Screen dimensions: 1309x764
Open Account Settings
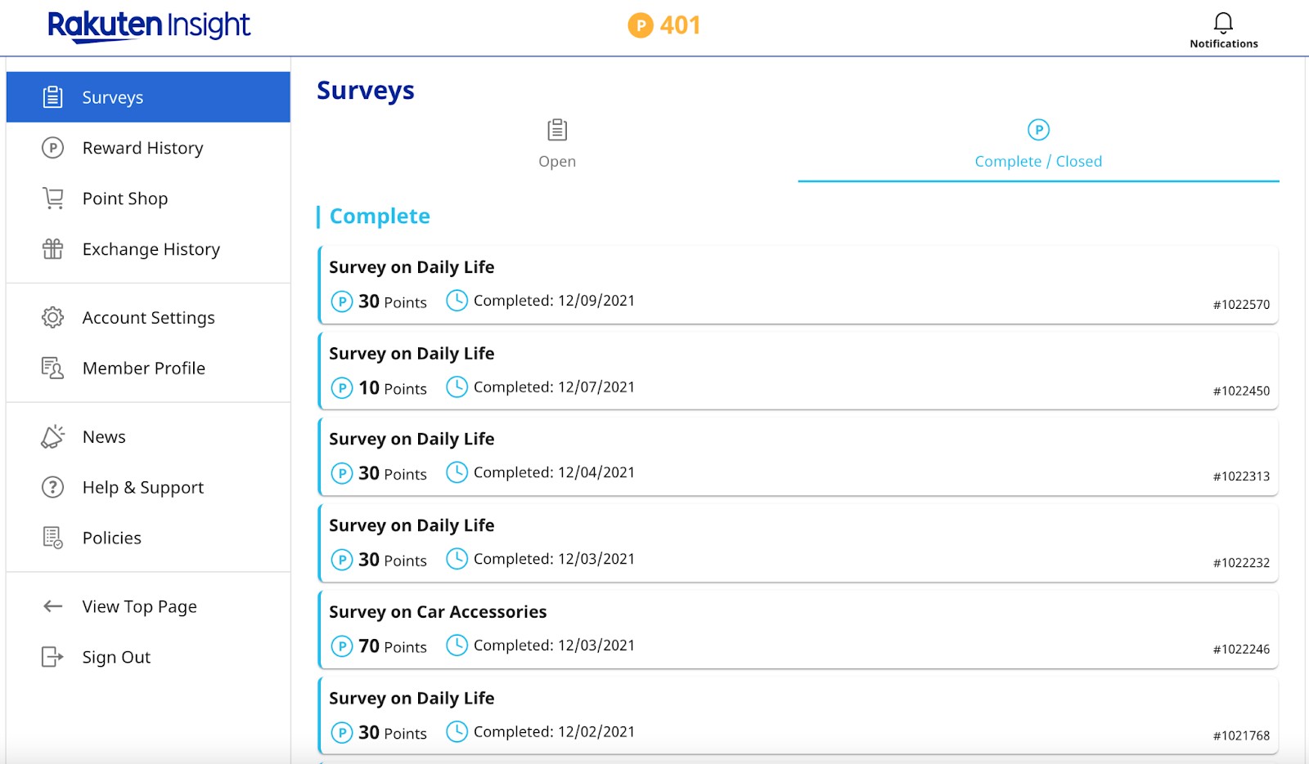(148, 318)
